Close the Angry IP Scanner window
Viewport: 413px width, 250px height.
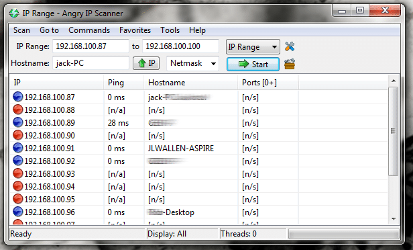tap(385, 11)
